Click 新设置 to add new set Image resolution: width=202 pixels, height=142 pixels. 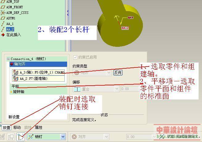[x=14, y=117]
